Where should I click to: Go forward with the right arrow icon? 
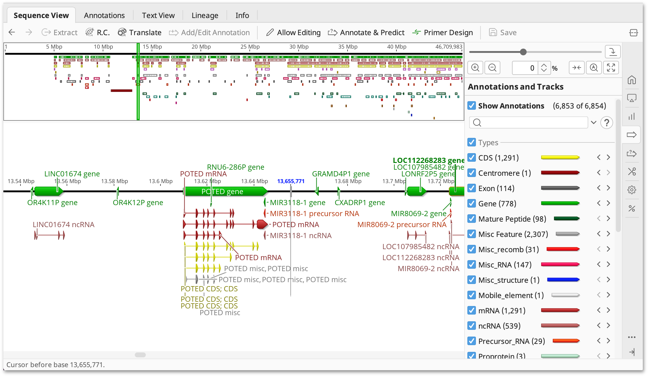point(29,32)
